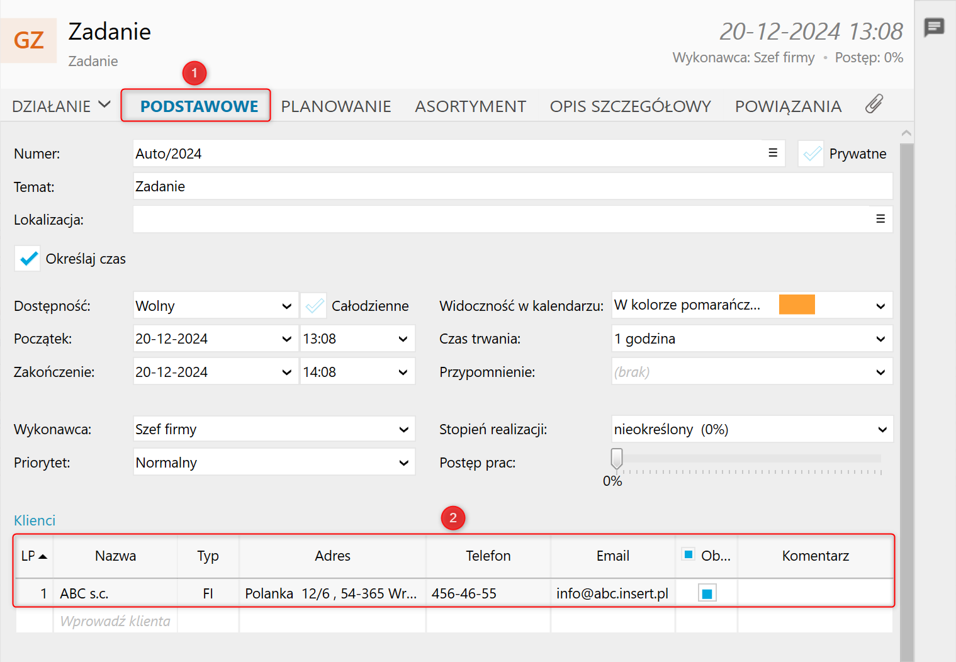Screen dimensions: 956x662
Task: Expand the Wykonawca dropdown showing Szef firmy
Action: click(274, 429)
